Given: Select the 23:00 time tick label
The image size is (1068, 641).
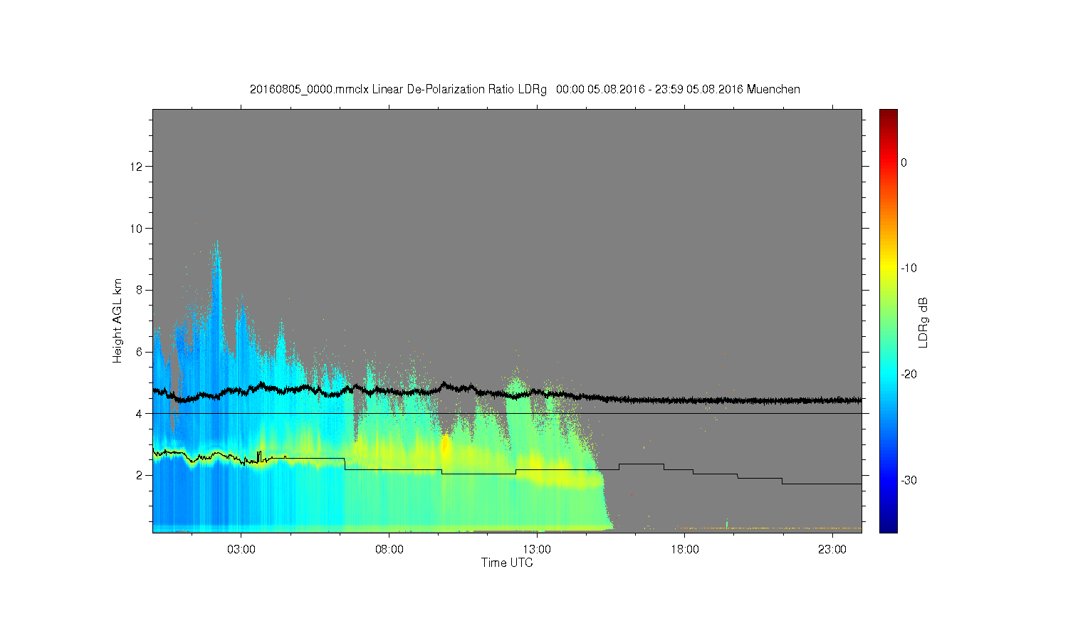Looking at the screenshot, I should 832,550.
